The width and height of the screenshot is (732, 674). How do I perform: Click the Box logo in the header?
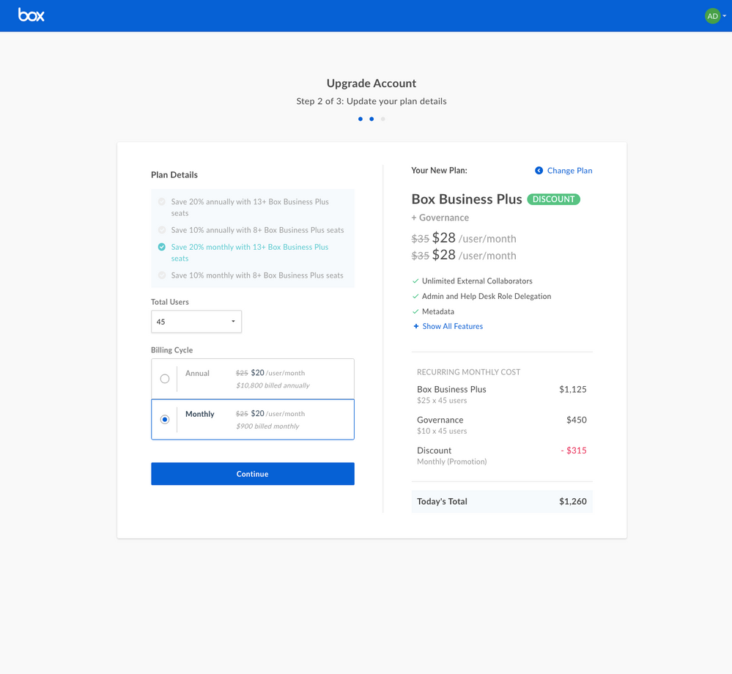[x=32, y=15]
